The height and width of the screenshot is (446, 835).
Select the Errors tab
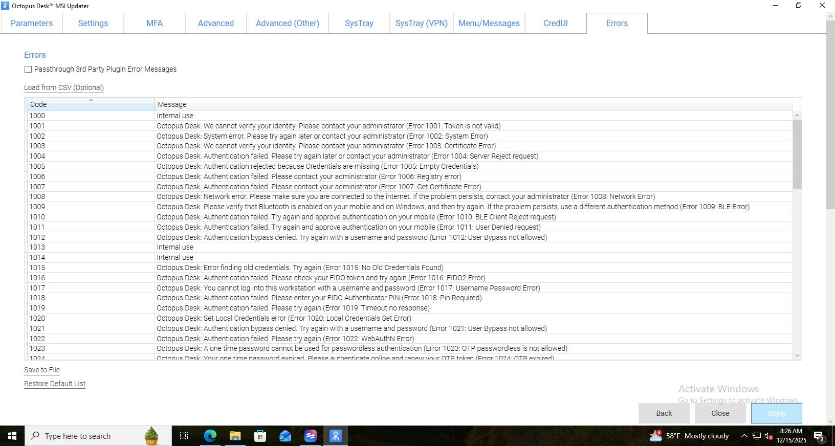click(617, 23)
